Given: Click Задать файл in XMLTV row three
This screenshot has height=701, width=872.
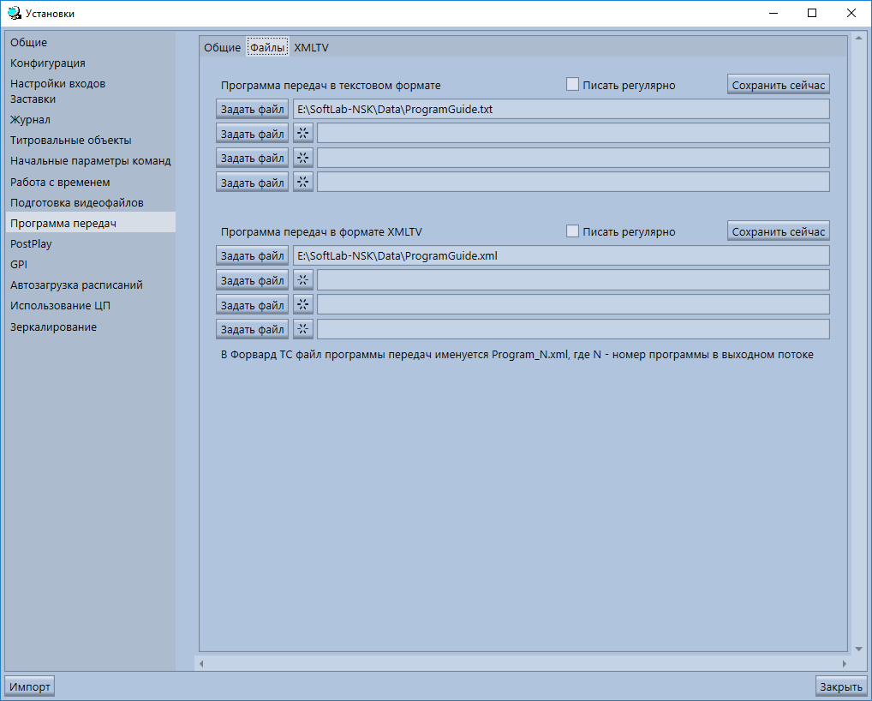Looking at the screenshot, I should pyautogui.click(x=252, y=304).
